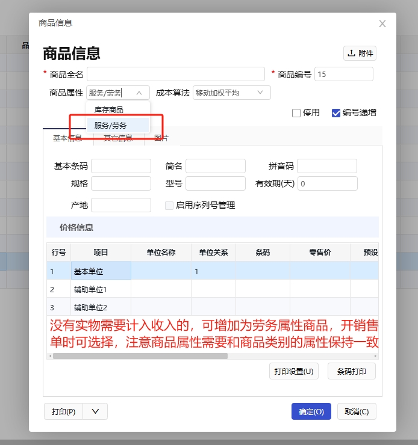Click the 零售价 column header
This screenshot has height=445, width=418.
click(320, 253)
